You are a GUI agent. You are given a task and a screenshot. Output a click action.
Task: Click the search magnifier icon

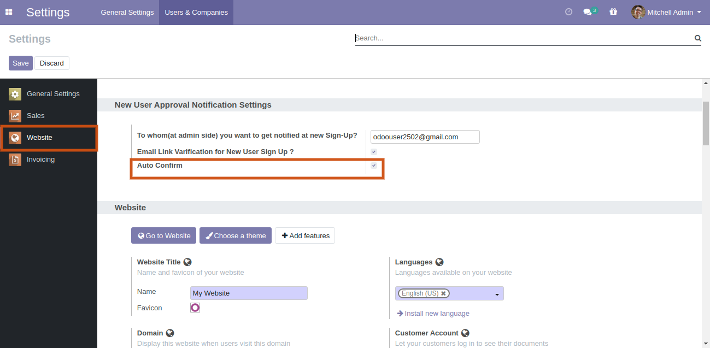697,38
